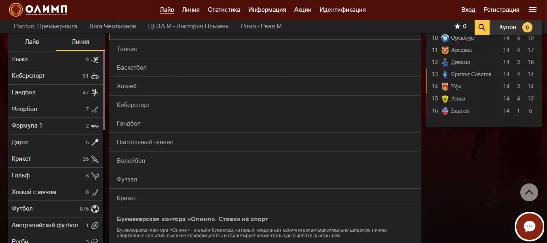Switch to the sidebar Линия tab

click(80, 42)
